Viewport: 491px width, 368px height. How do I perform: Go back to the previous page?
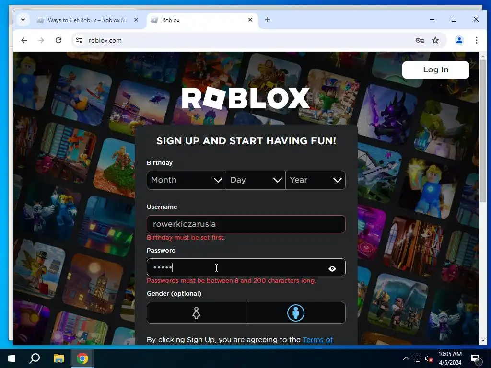click(24, 40)
